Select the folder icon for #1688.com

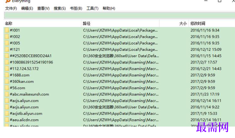tap(7, 75)
